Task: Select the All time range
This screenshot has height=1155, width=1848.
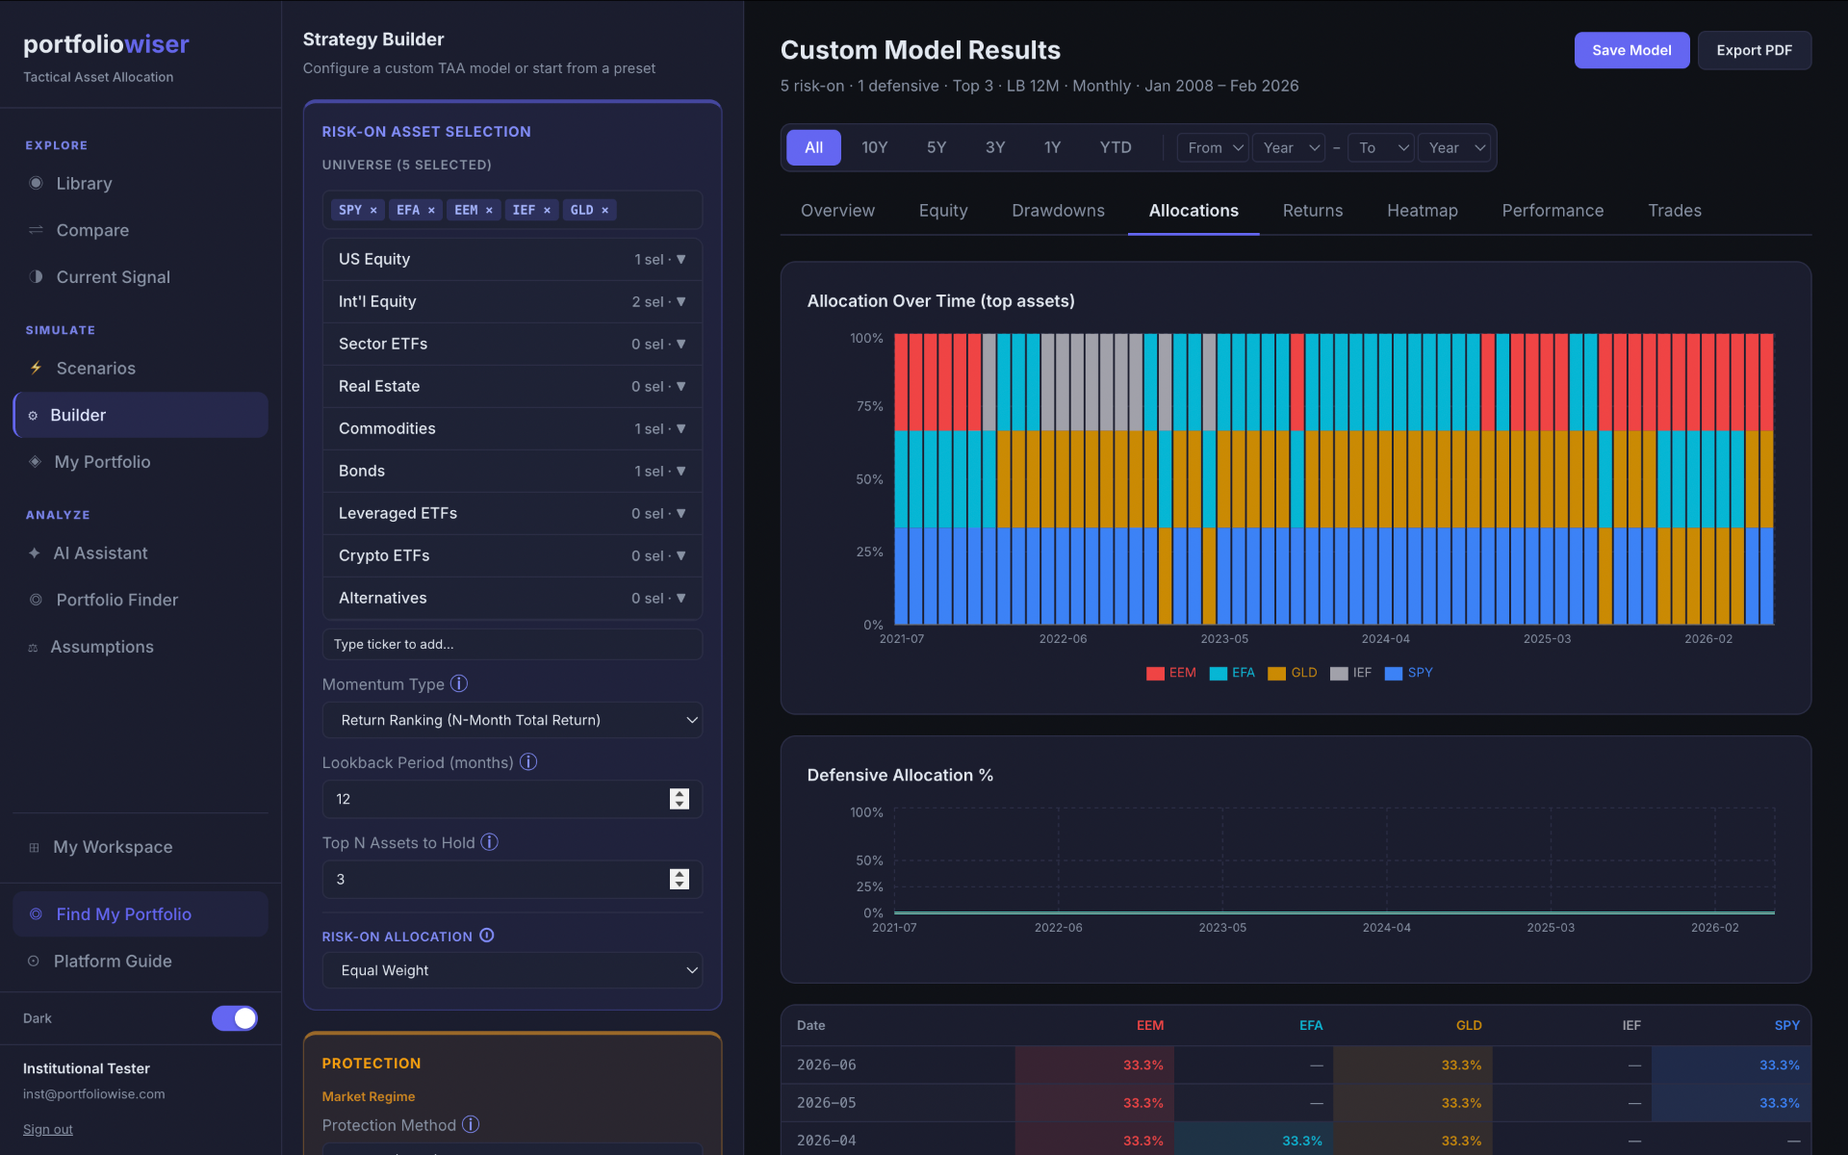Action: click(x=813, y=147)
